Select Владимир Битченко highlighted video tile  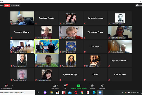click(47, 46)
